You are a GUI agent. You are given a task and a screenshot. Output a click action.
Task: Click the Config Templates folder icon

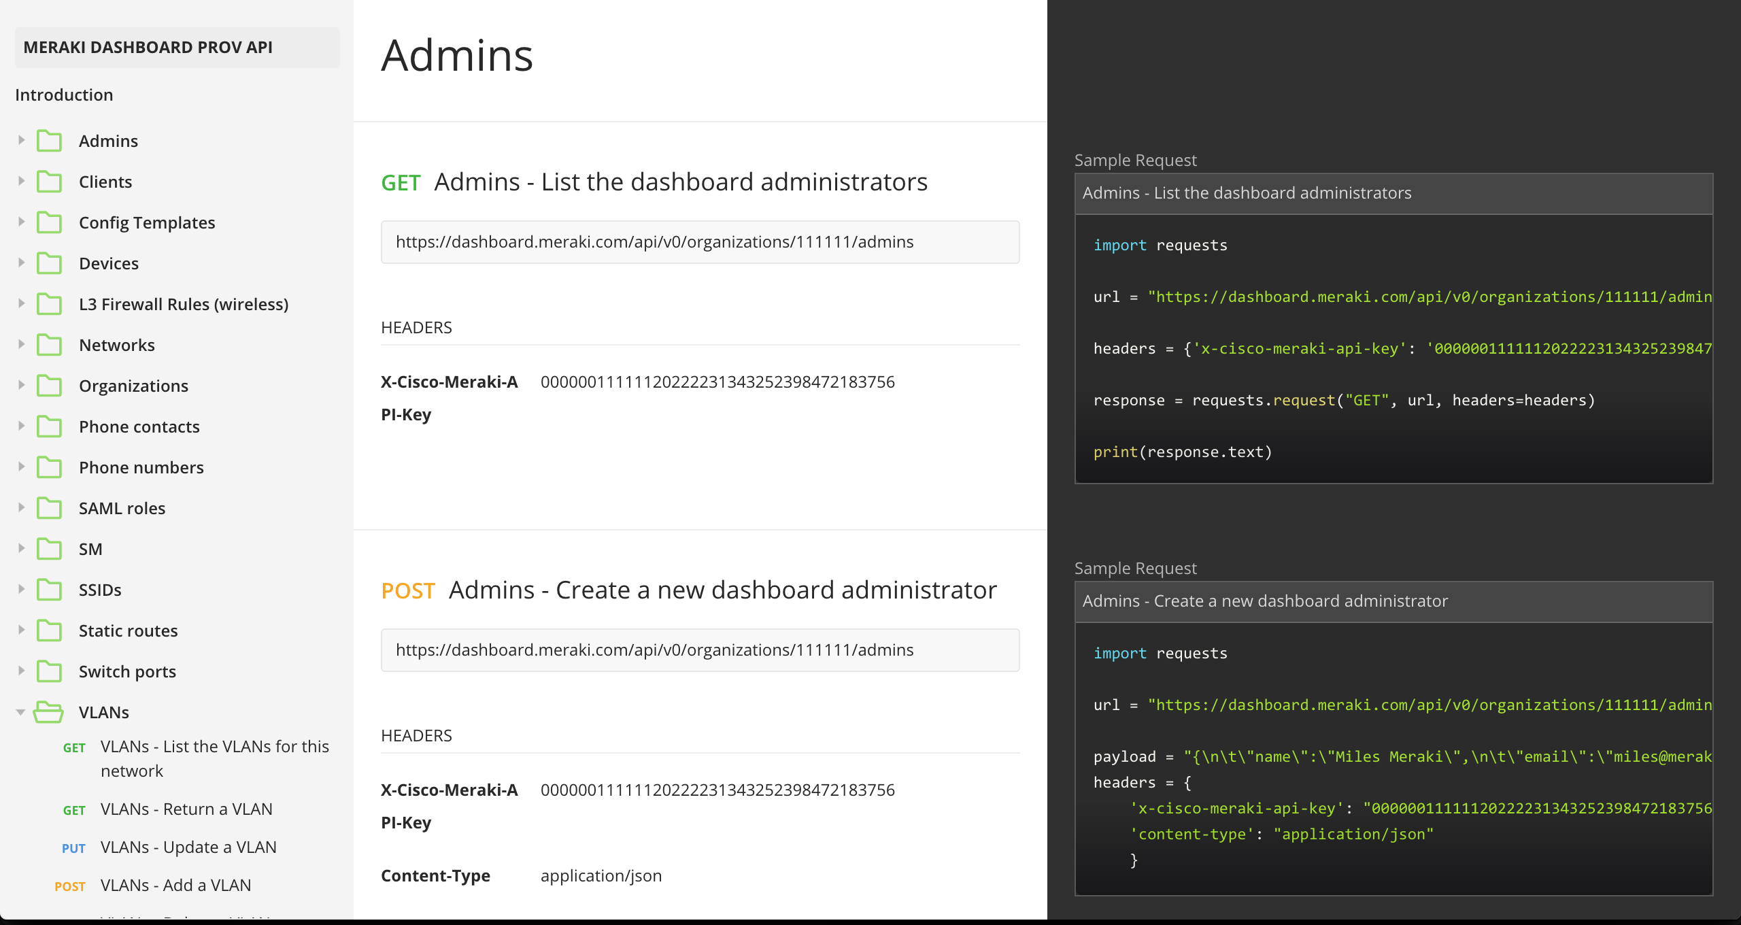pyautogui.click(x=49, y=222)
